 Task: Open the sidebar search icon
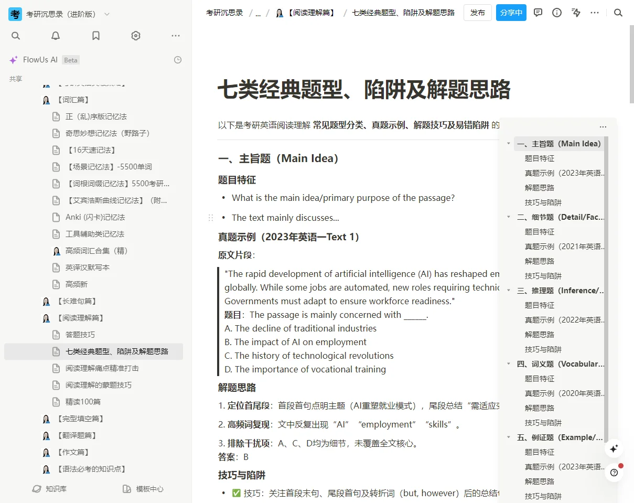coord(16,36)
